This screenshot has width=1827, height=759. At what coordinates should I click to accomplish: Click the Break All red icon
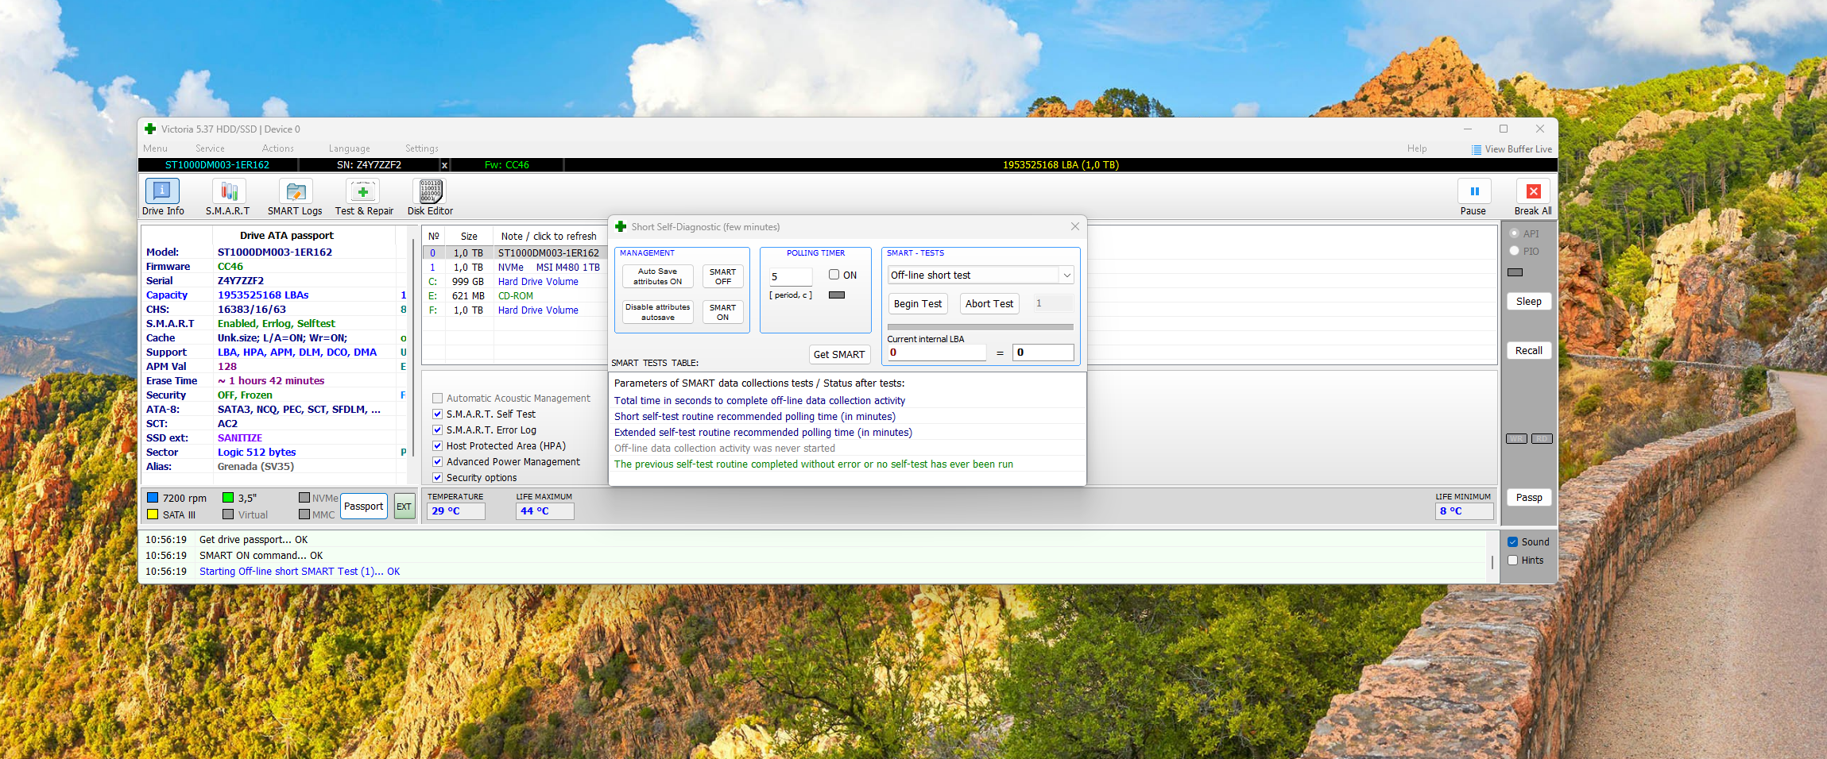click(x=1533, y=192)
